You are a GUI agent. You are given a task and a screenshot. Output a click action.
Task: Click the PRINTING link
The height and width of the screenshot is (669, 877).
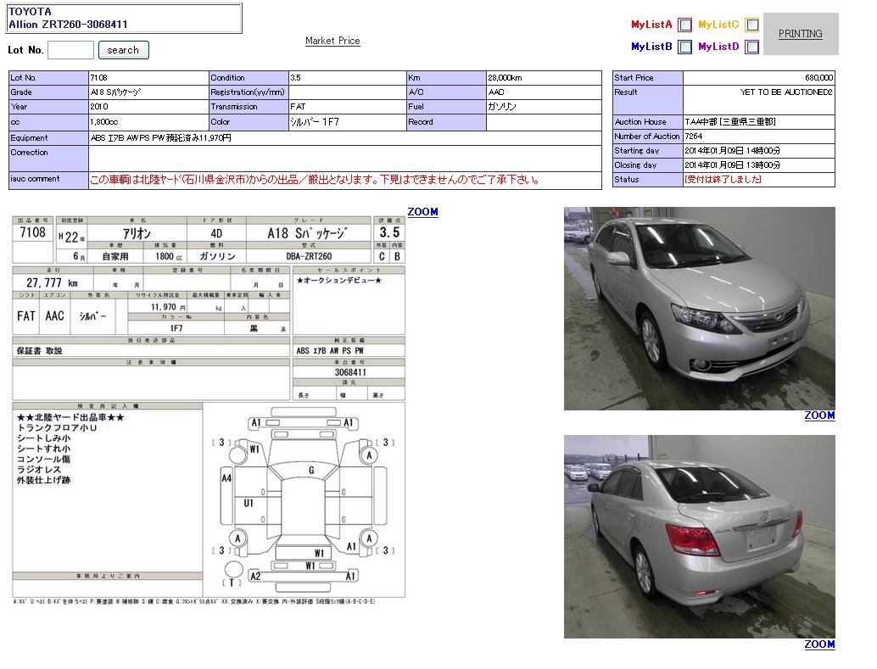pos(800,34)
